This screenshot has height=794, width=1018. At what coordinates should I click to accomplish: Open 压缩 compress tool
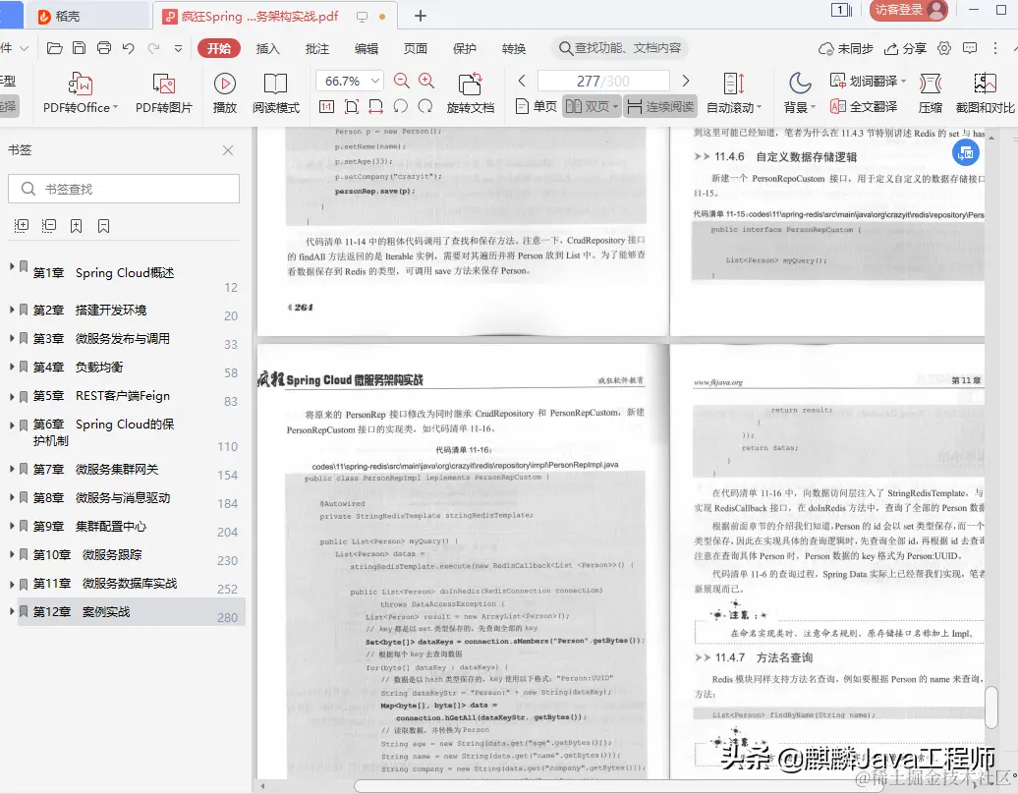click(x=931, y=93)
